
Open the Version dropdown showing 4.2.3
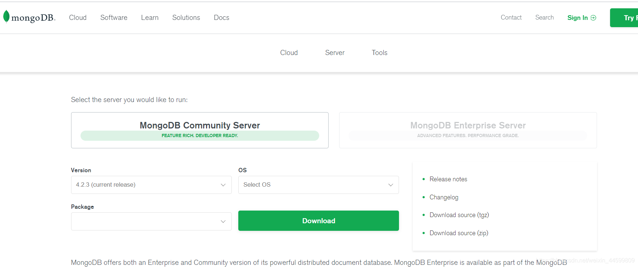click(151, 185)
